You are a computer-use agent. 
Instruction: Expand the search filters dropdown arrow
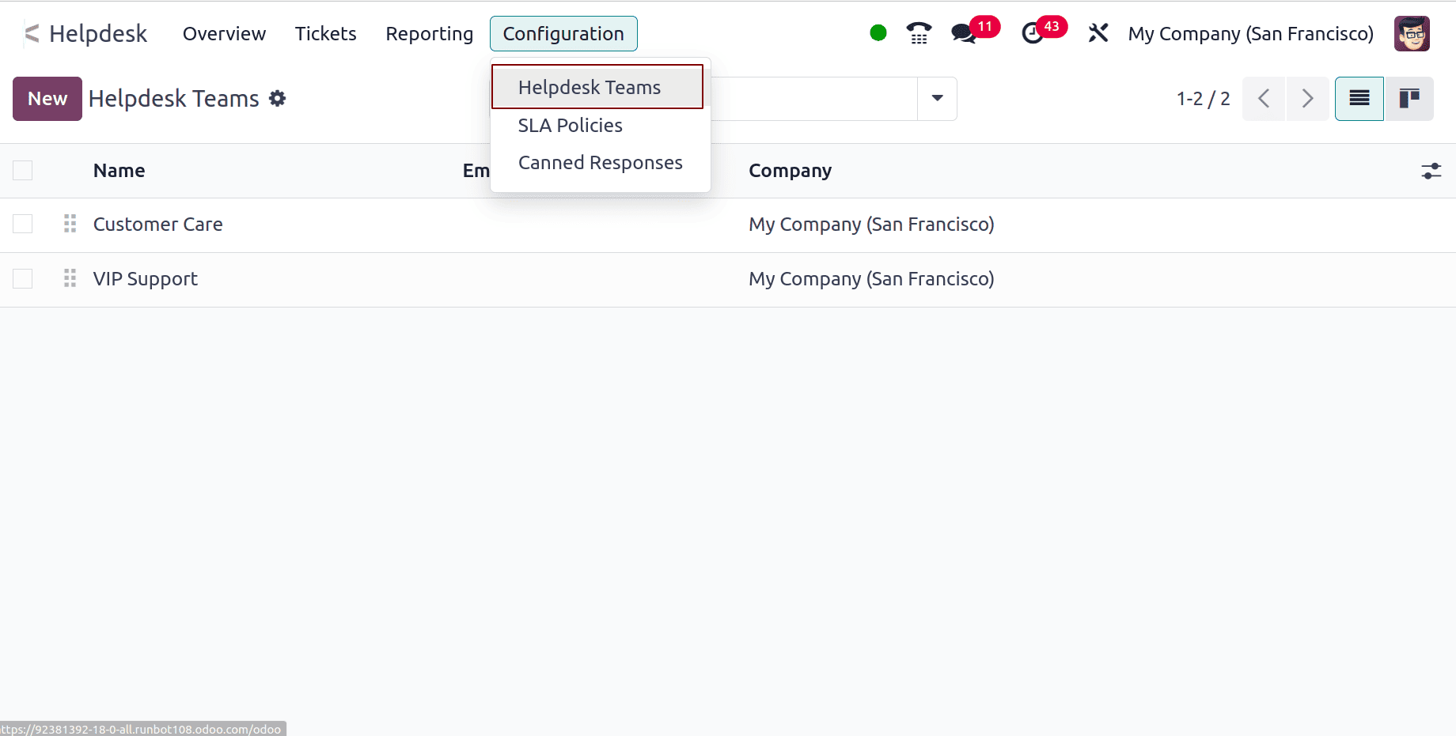(937, 99)
